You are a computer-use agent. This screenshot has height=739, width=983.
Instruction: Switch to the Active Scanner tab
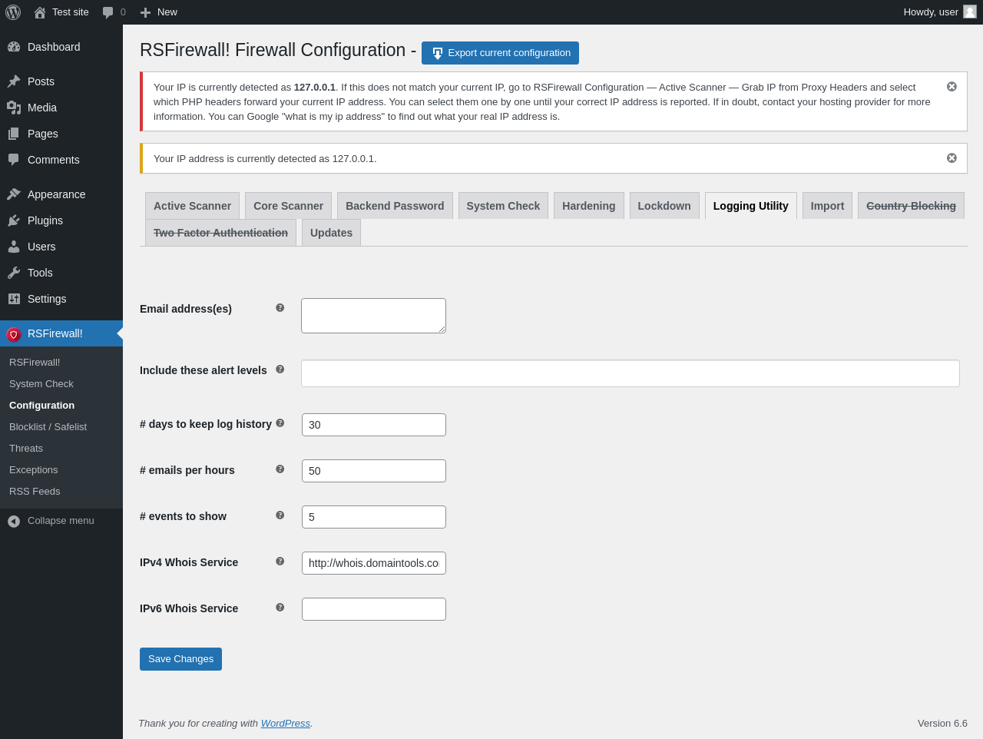[192, 206]
